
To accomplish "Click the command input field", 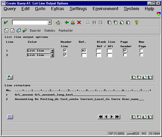I will [x=30, y=23].
